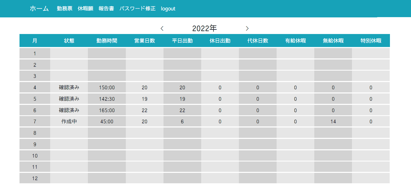The image size is (411, 196).
Task: Click 営業日数 value 20 in month 7 row
Action: (x=145, y=121)
